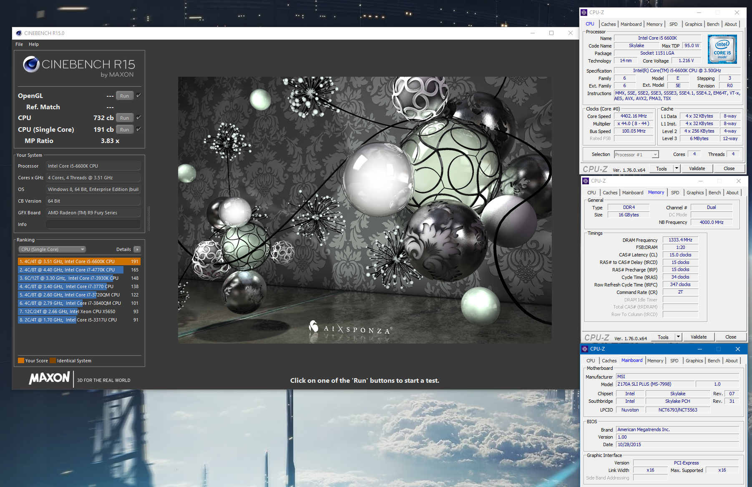The width and height of the screenshot is (752, 487).
Task: Open Bench tab in top CPU-Z window
Action: point(713,24)
